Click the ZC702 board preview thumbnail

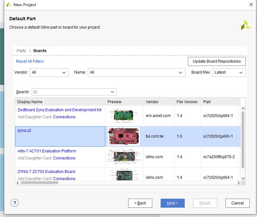pos(124,175)
